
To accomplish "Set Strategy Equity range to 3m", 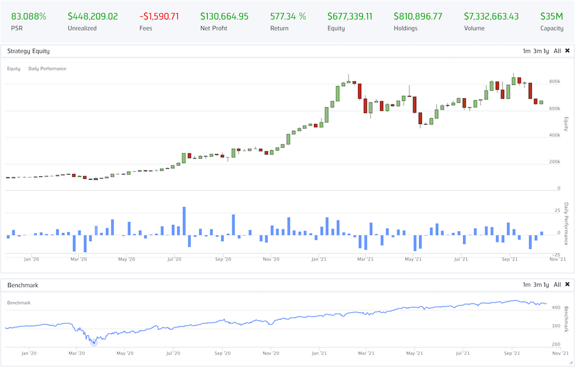I will click(x=537, y=51).
